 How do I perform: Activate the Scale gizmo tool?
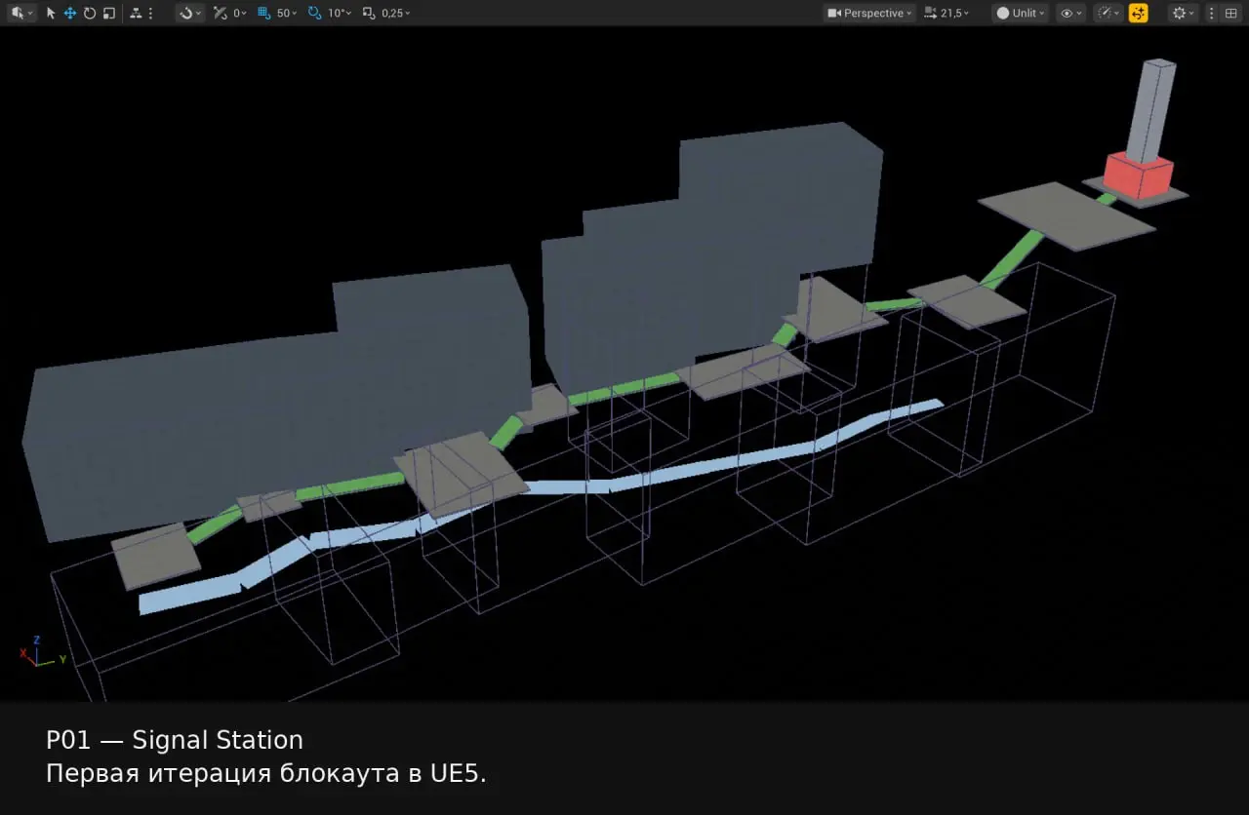(109, 14)
